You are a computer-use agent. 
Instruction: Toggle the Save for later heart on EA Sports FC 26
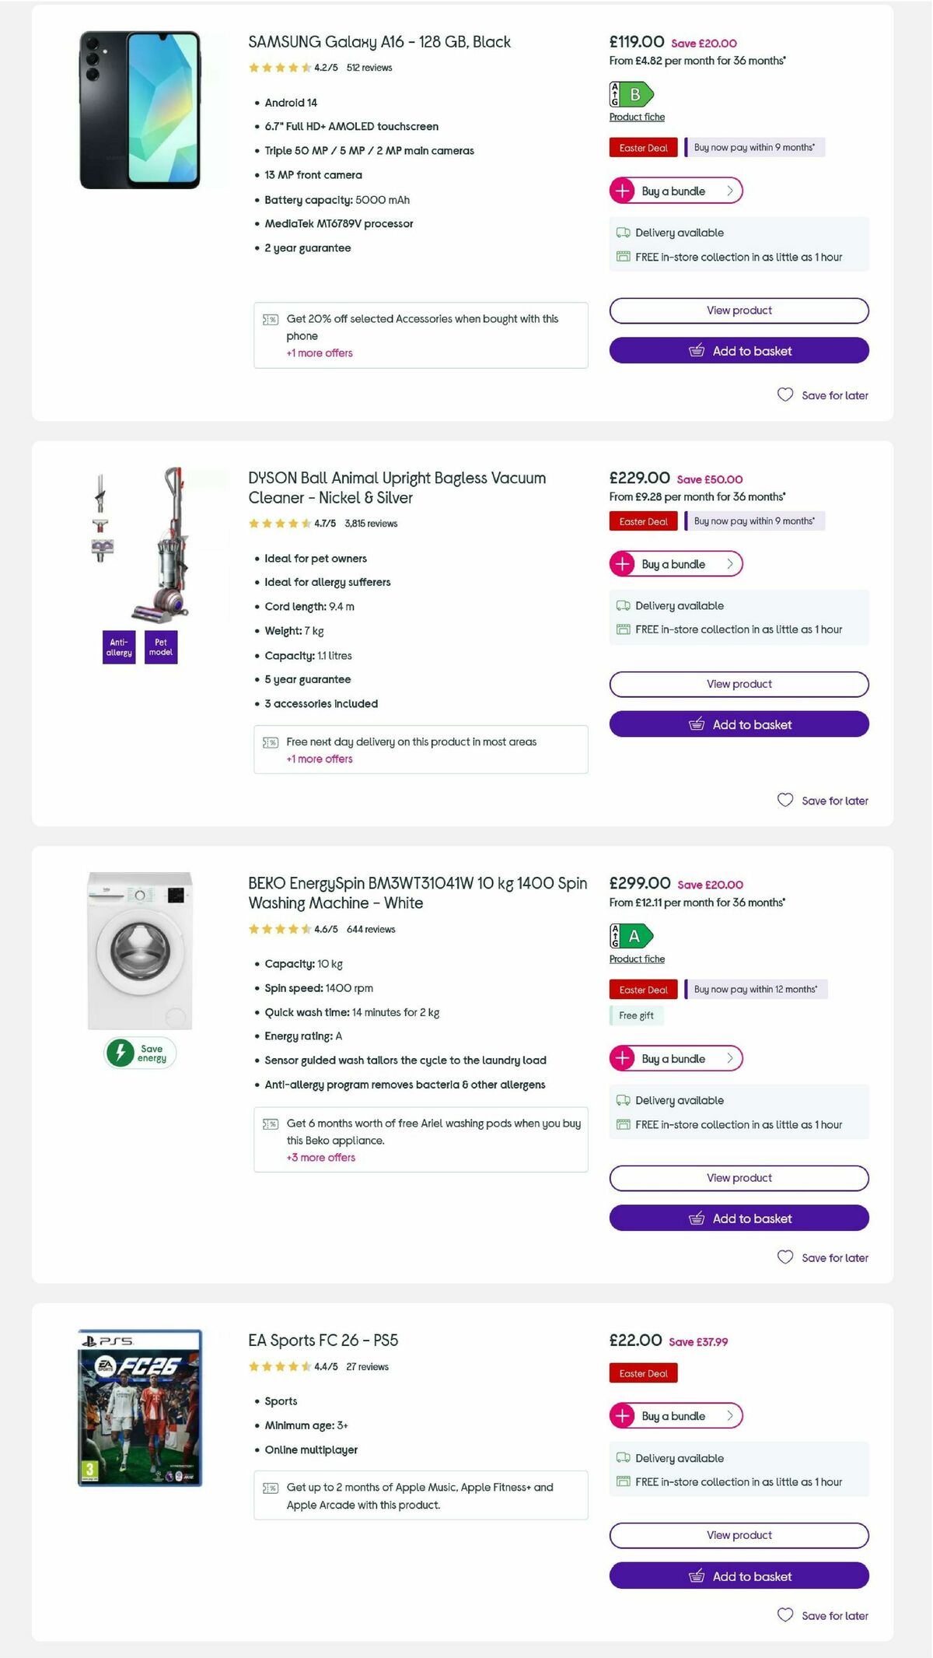click(787, 1615)
